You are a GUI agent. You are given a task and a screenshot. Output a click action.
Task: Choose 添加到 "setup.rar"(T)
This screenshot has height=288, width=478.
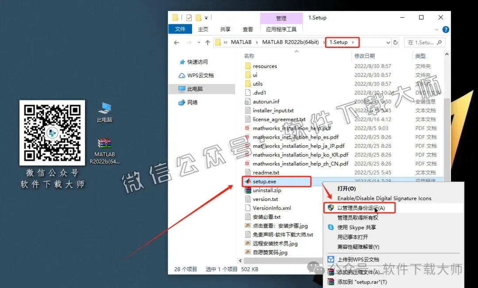[362, 282]
